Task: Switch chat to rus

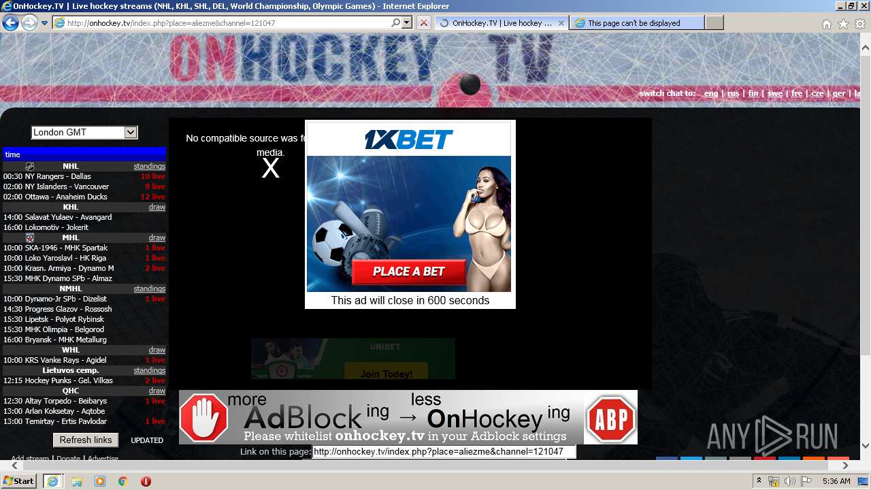Action: point(733,93)
